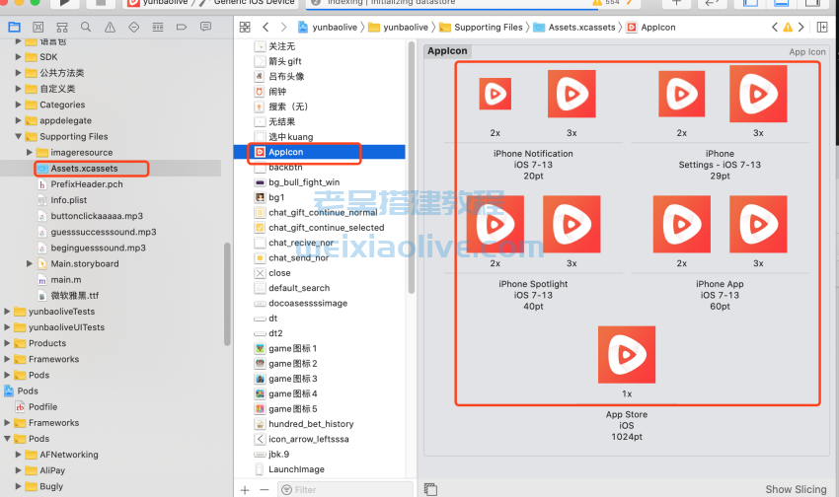839x497 pixels.
Task: Collapse the Supporting Files group
Action: (x=19, y=137)
